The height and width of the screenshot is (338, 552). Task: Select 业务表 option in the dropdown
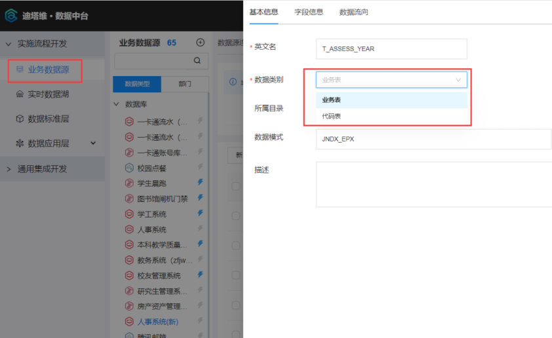[331, 100]
